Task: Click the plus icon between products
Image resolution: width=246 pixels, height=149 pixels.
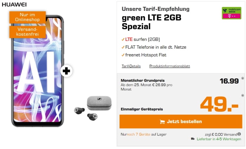Action: (x=66, y=71)
